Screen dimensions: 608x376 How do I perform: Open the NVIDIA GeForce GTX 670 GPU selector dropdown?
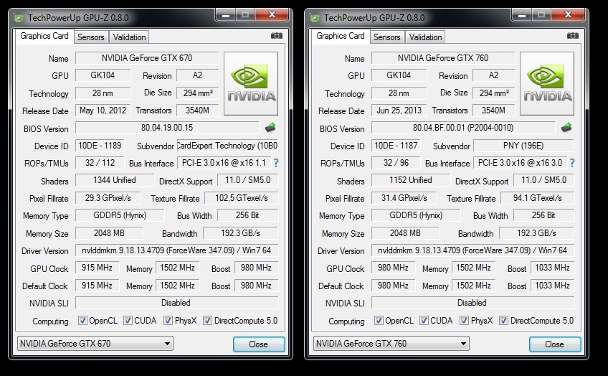[x=95, y=344]
